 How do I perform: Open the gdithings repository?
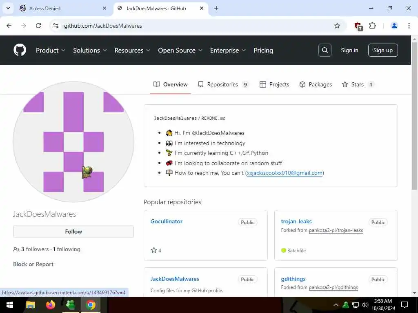pos(293,279)
